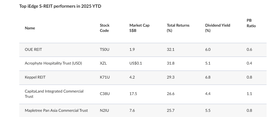Viewport: 279px width, 117px height.
Task: Select the N2IU stock code cell
Action: click(104, 110)
